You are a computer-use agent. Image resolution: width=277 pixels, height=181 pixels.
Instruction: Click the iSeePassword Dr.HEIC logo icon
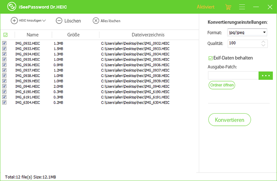click(12, 7)
